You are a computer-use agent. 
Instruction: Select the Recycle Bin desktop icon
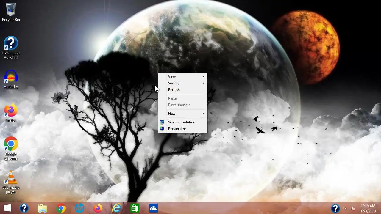click(x=11, y=12)
